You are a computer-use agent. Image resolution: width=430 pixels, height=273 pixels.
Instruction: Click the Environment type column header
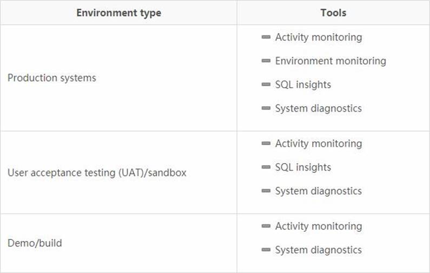pos(118,12)
